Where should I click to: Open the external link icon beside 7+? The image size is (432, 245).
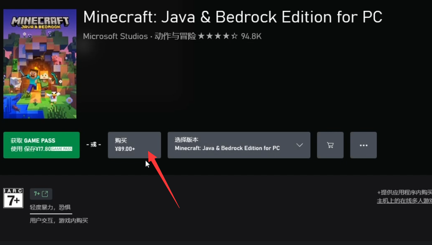45,194
